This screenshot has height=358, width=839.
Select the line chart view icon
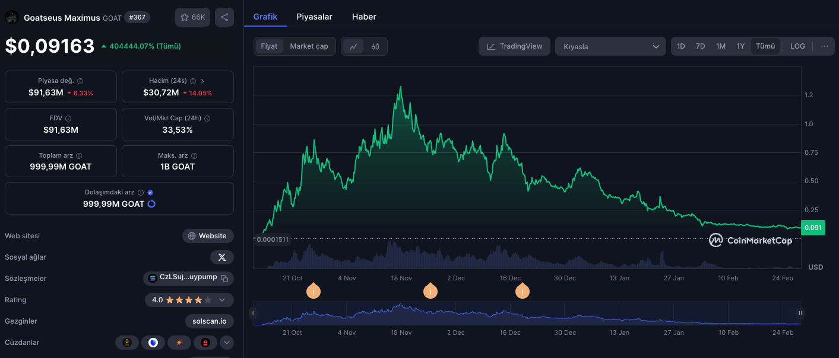coord(353,46)
